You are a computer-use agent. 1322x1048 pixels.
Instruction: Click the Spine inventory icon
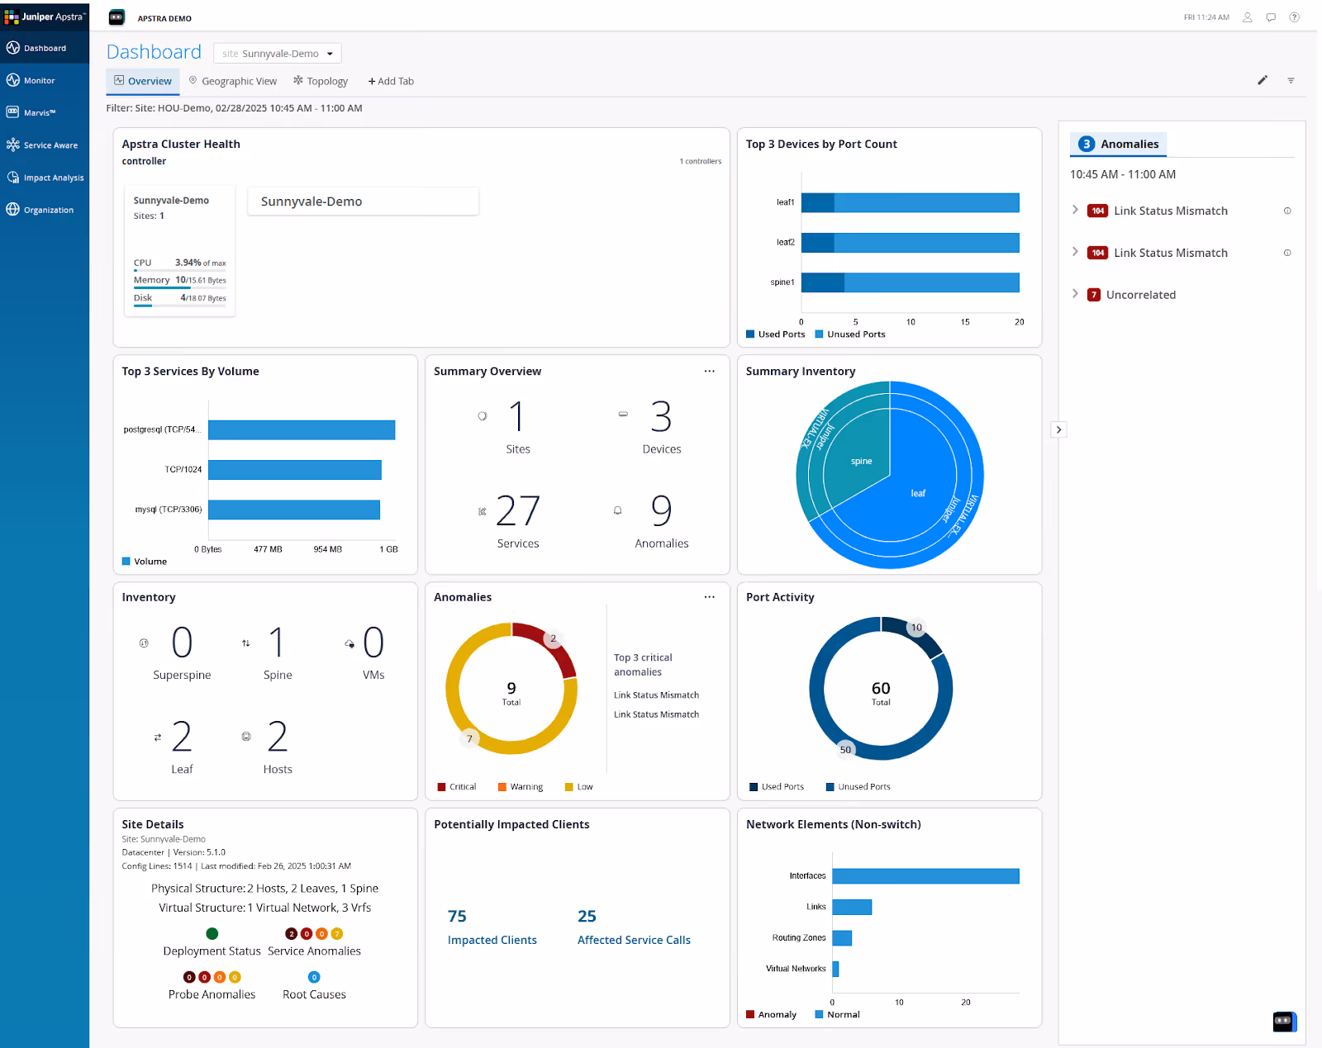pos(245,643)
